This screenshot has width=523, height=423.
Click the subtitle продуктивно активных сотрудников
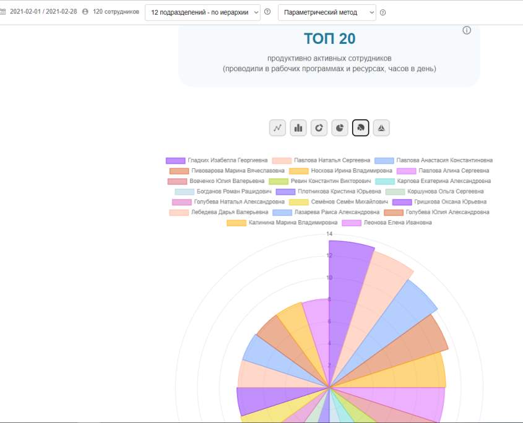(x=329, y=58)
